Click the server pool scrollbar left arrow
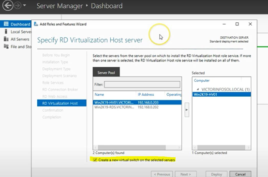 tap(96, 147)
